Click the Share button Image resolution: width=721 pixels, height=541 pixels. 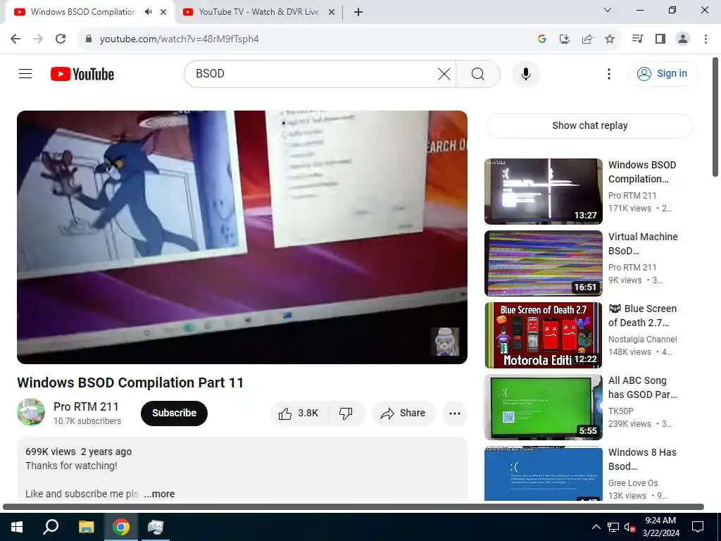tap(403, 413)
